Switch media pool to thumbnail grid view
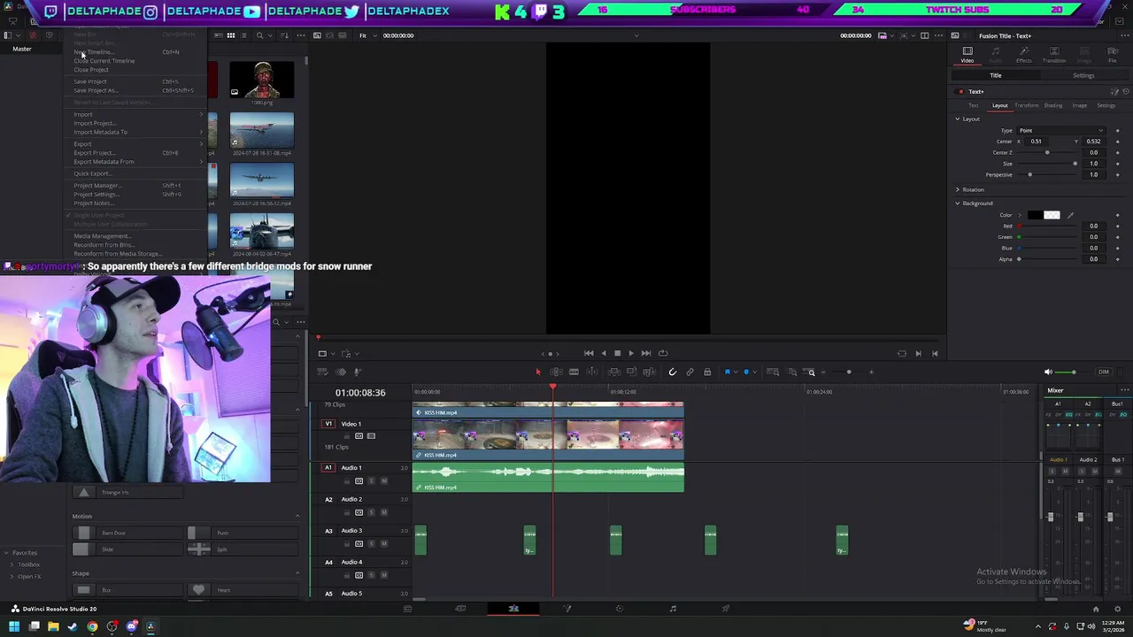Image resolution: width=1133 pixels, height=637 pixels. [x=231, y=35]
